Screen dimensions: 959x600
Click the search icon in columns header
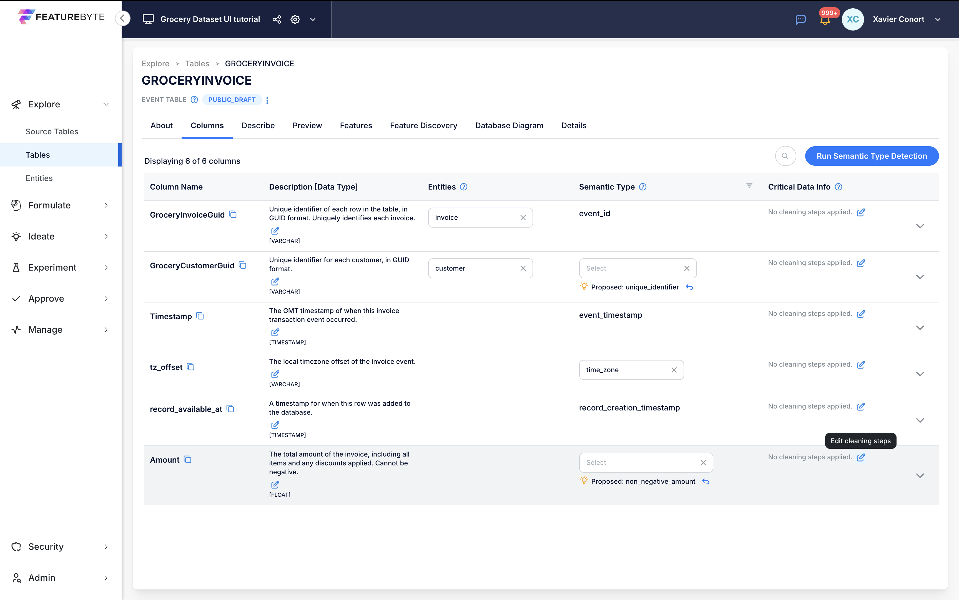pyautogui.click(x=786, y=155)
